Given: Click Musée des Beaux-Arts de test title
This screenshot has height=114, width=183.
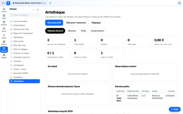Looking at the screenshot, I should click(28, 3).
